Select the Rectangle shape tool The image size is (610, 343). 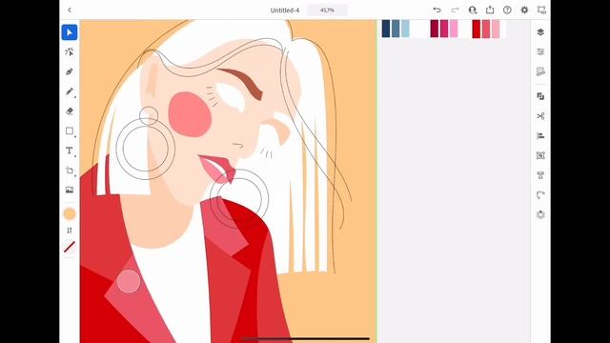[x=70, y=131]
